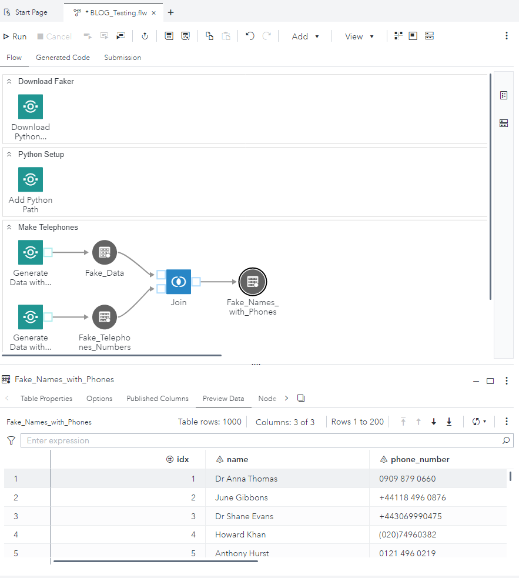Open the View dropdown menu
Image resolution: width=519 pixels, height=578 pixels.
coord(359,36)
